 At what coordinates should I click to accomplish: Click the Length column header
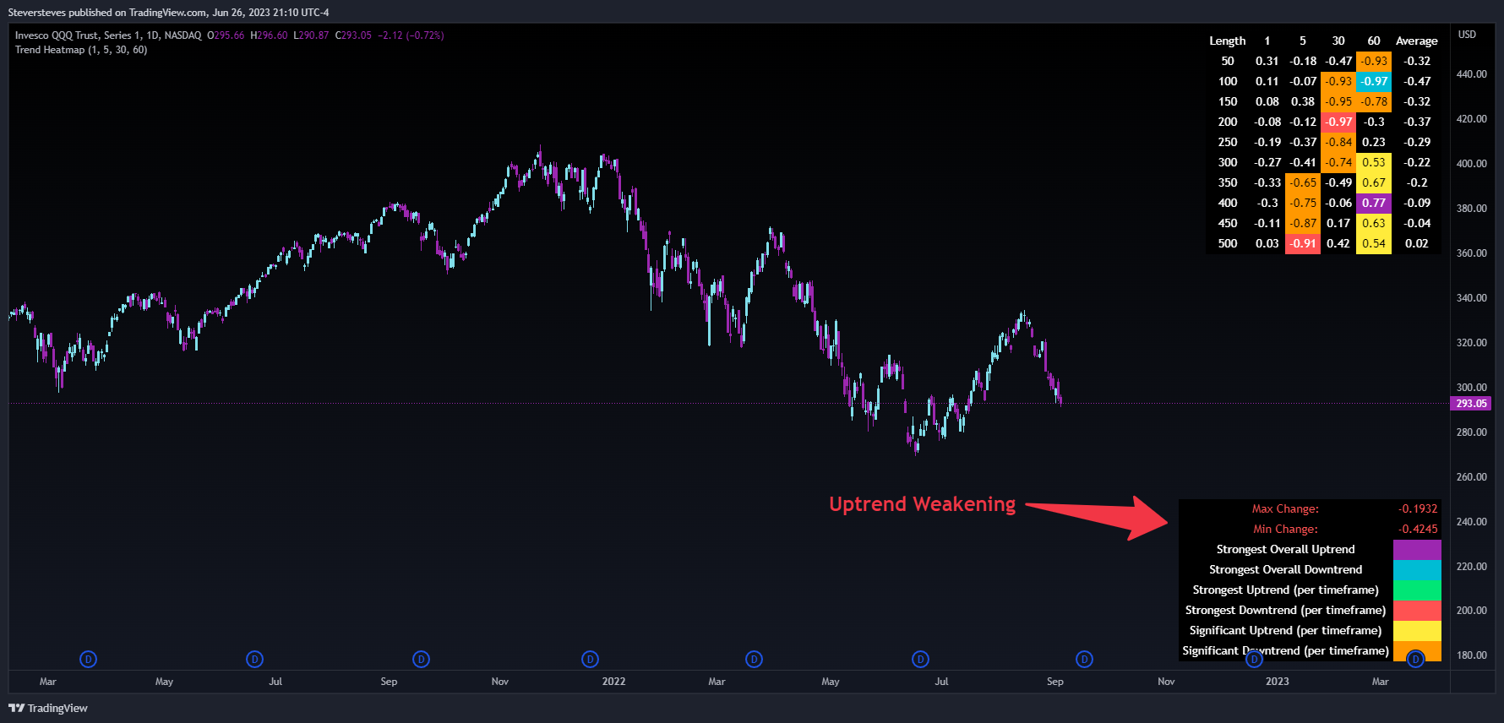1227,41
